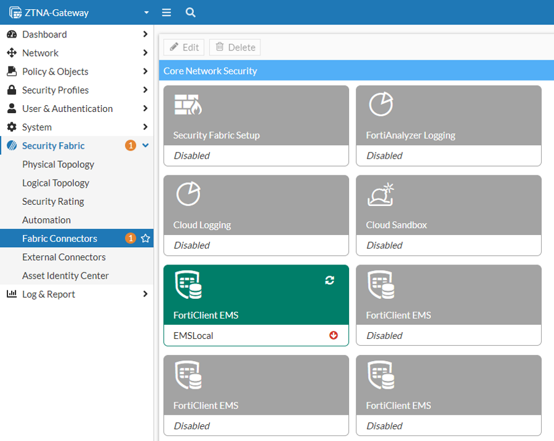Click the hamburger menu icon in the header
This screenshot has width=554, height=441.
point(166,12)
